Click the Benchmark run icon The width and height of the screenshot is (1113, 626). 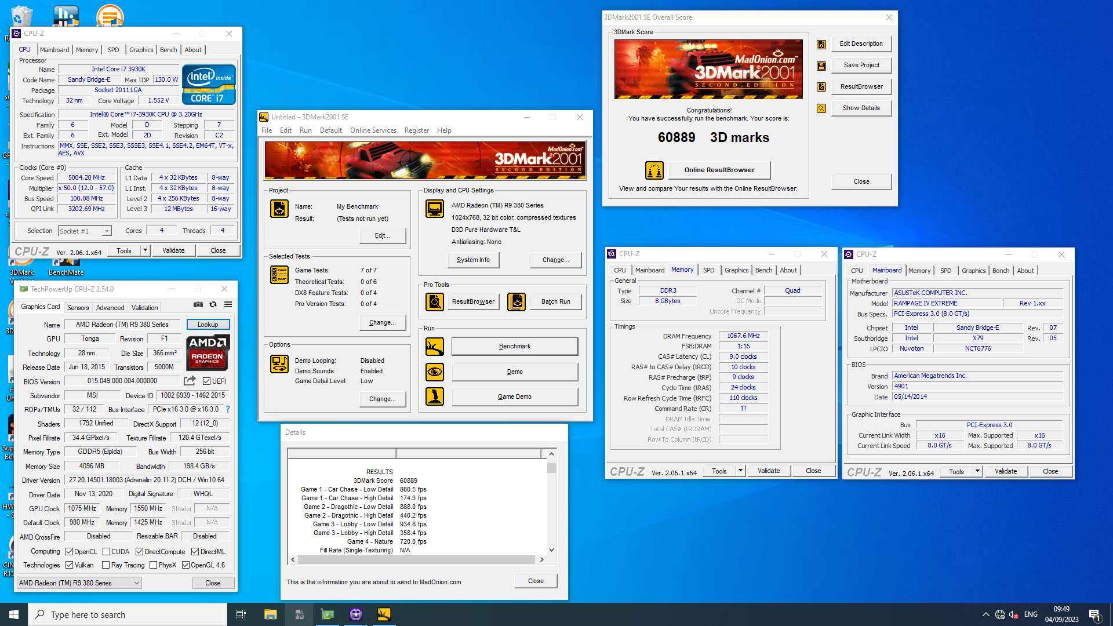click(435, 347)
